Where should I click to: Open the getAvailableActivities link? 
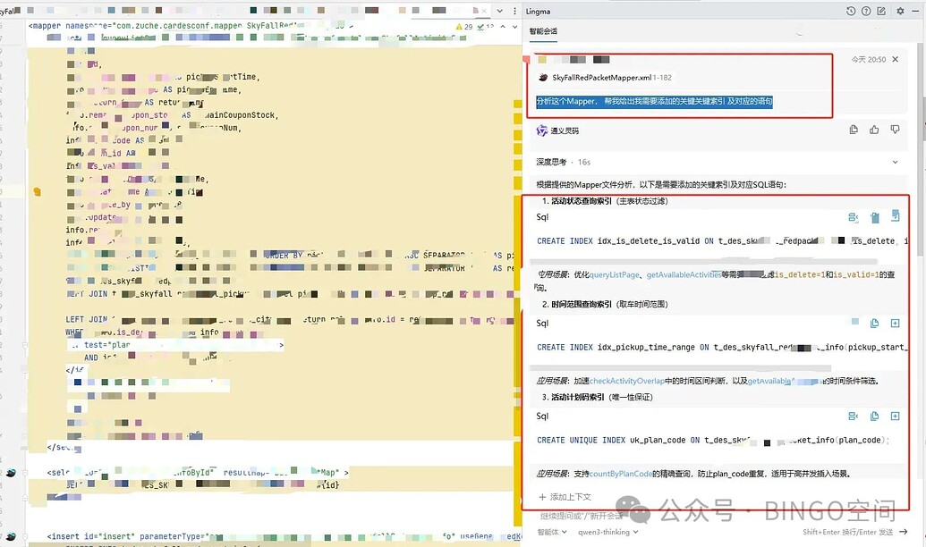[684, 275]
